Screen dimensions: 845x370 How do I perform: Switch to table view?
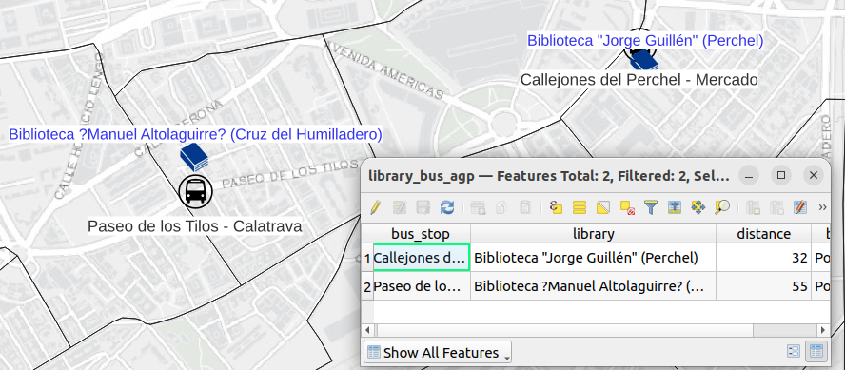(x=816, y=352)
